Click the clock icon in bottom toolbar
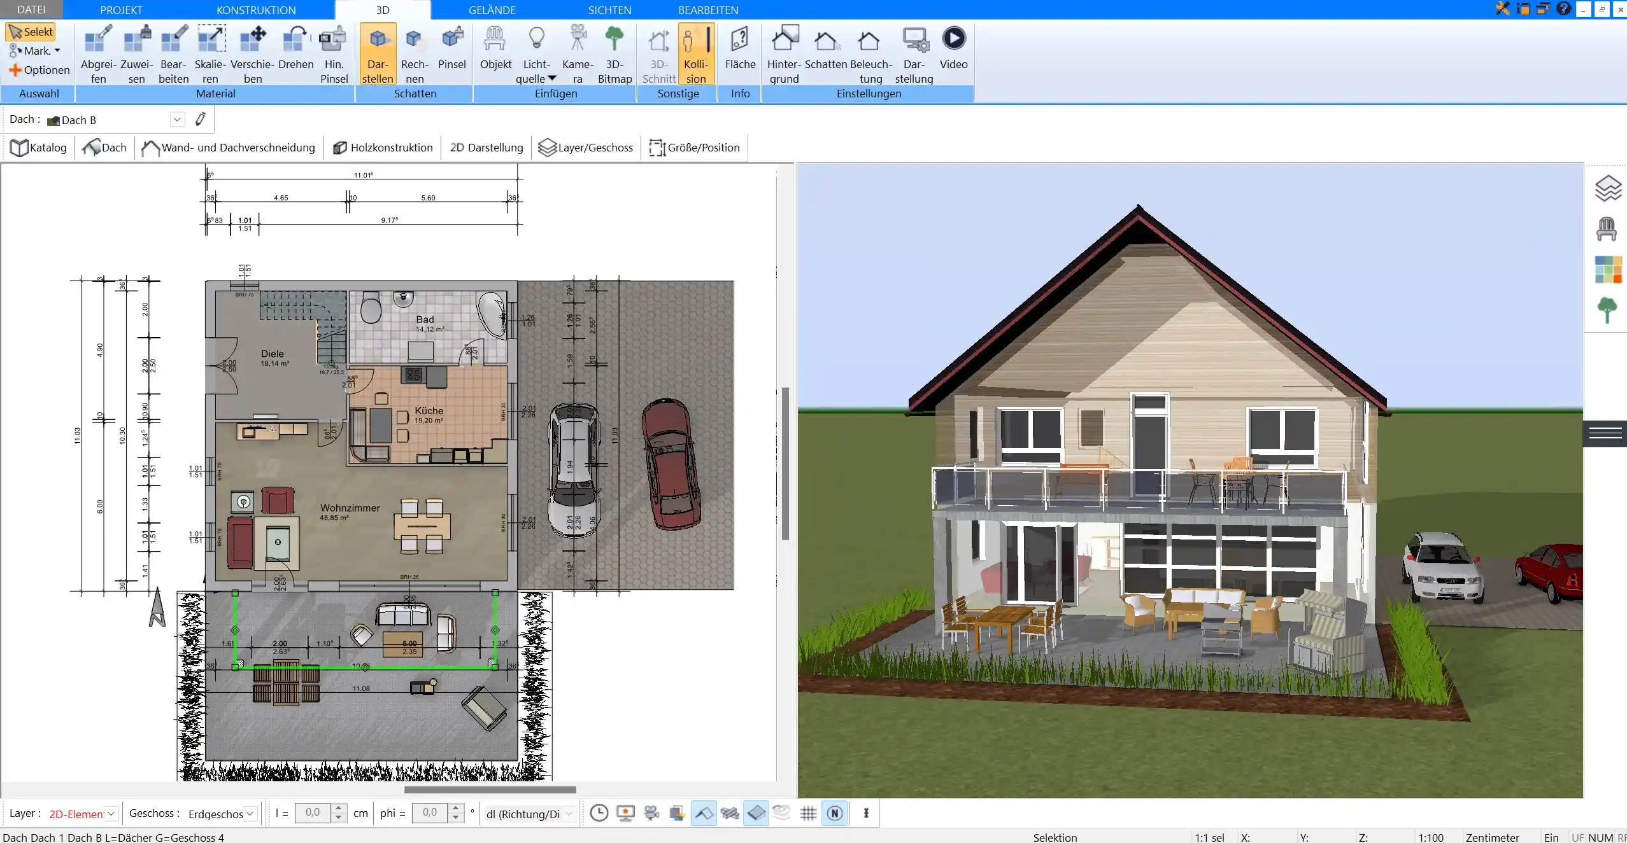This screenshot has width=1627, height=843. pyautogui.click(x=599, y=812)
